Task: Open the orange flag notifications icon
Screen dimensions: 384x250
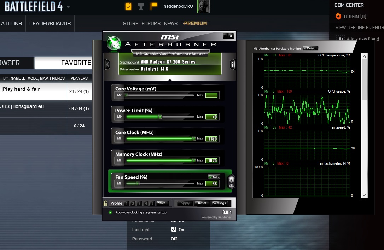Action: click(153, 6)
